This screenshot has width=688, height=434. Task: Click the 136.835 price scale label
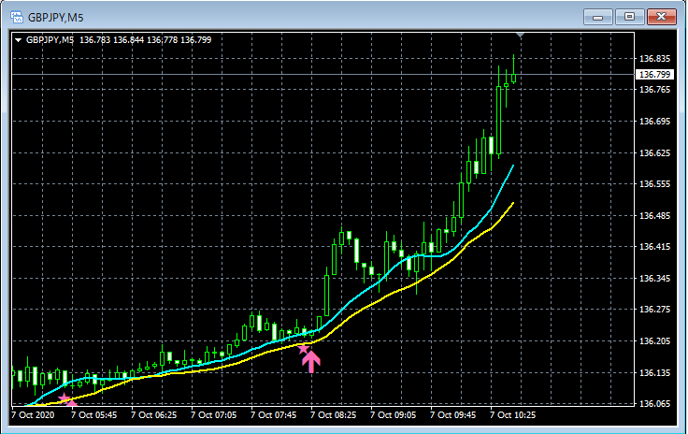(654, 58)
